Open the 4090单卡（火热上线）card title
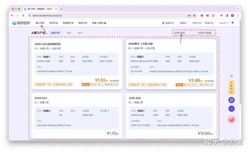250x152 pixels. [x=141, y=44]
